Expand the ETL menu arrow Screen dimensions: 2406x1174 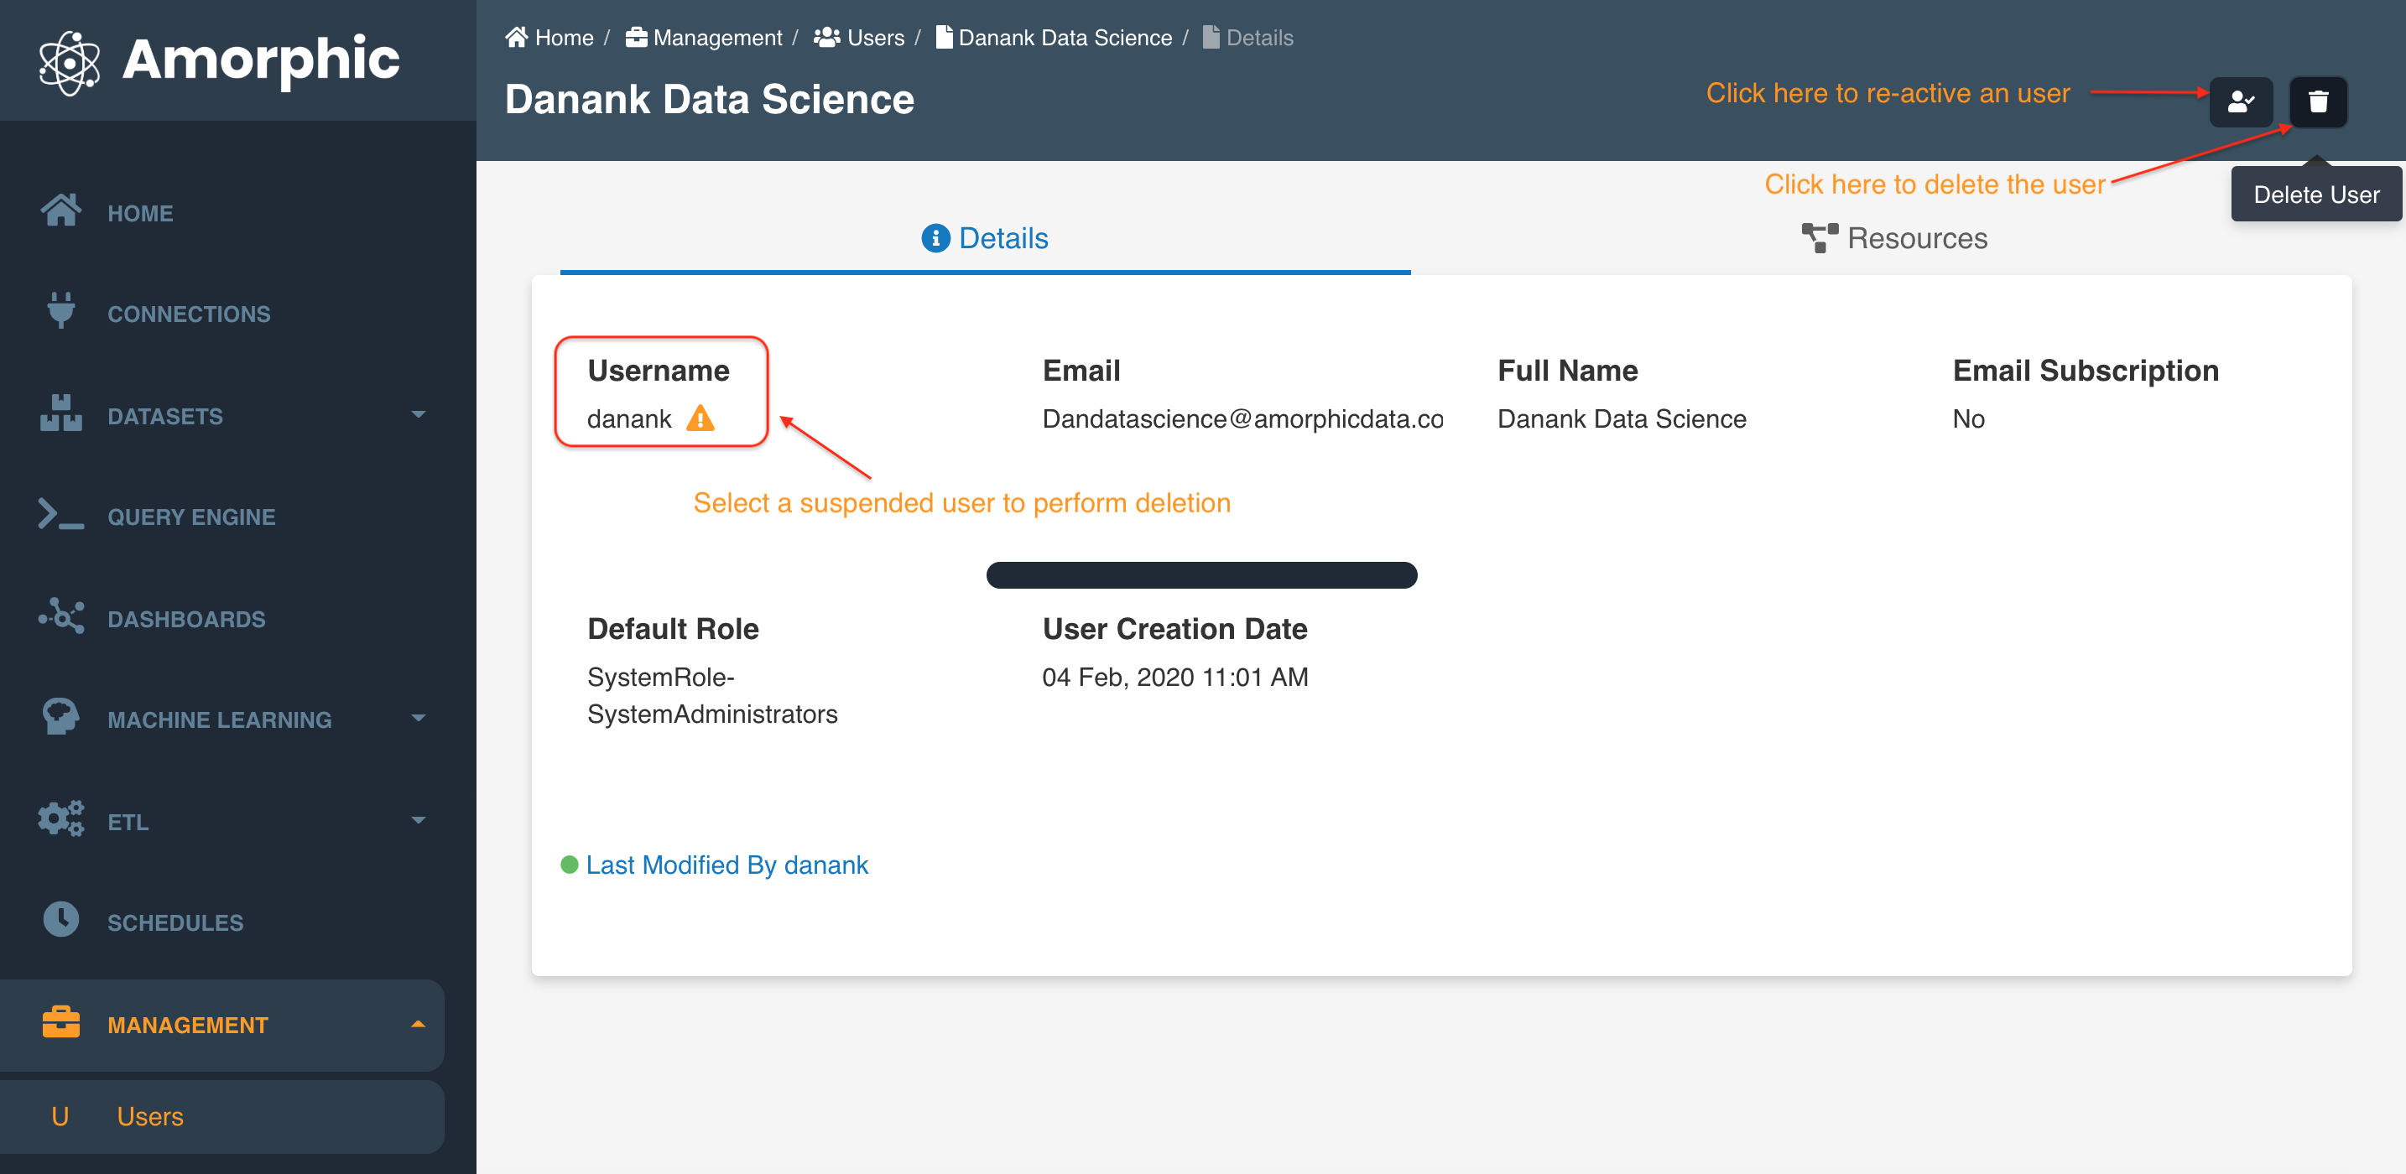coord(418,820)
